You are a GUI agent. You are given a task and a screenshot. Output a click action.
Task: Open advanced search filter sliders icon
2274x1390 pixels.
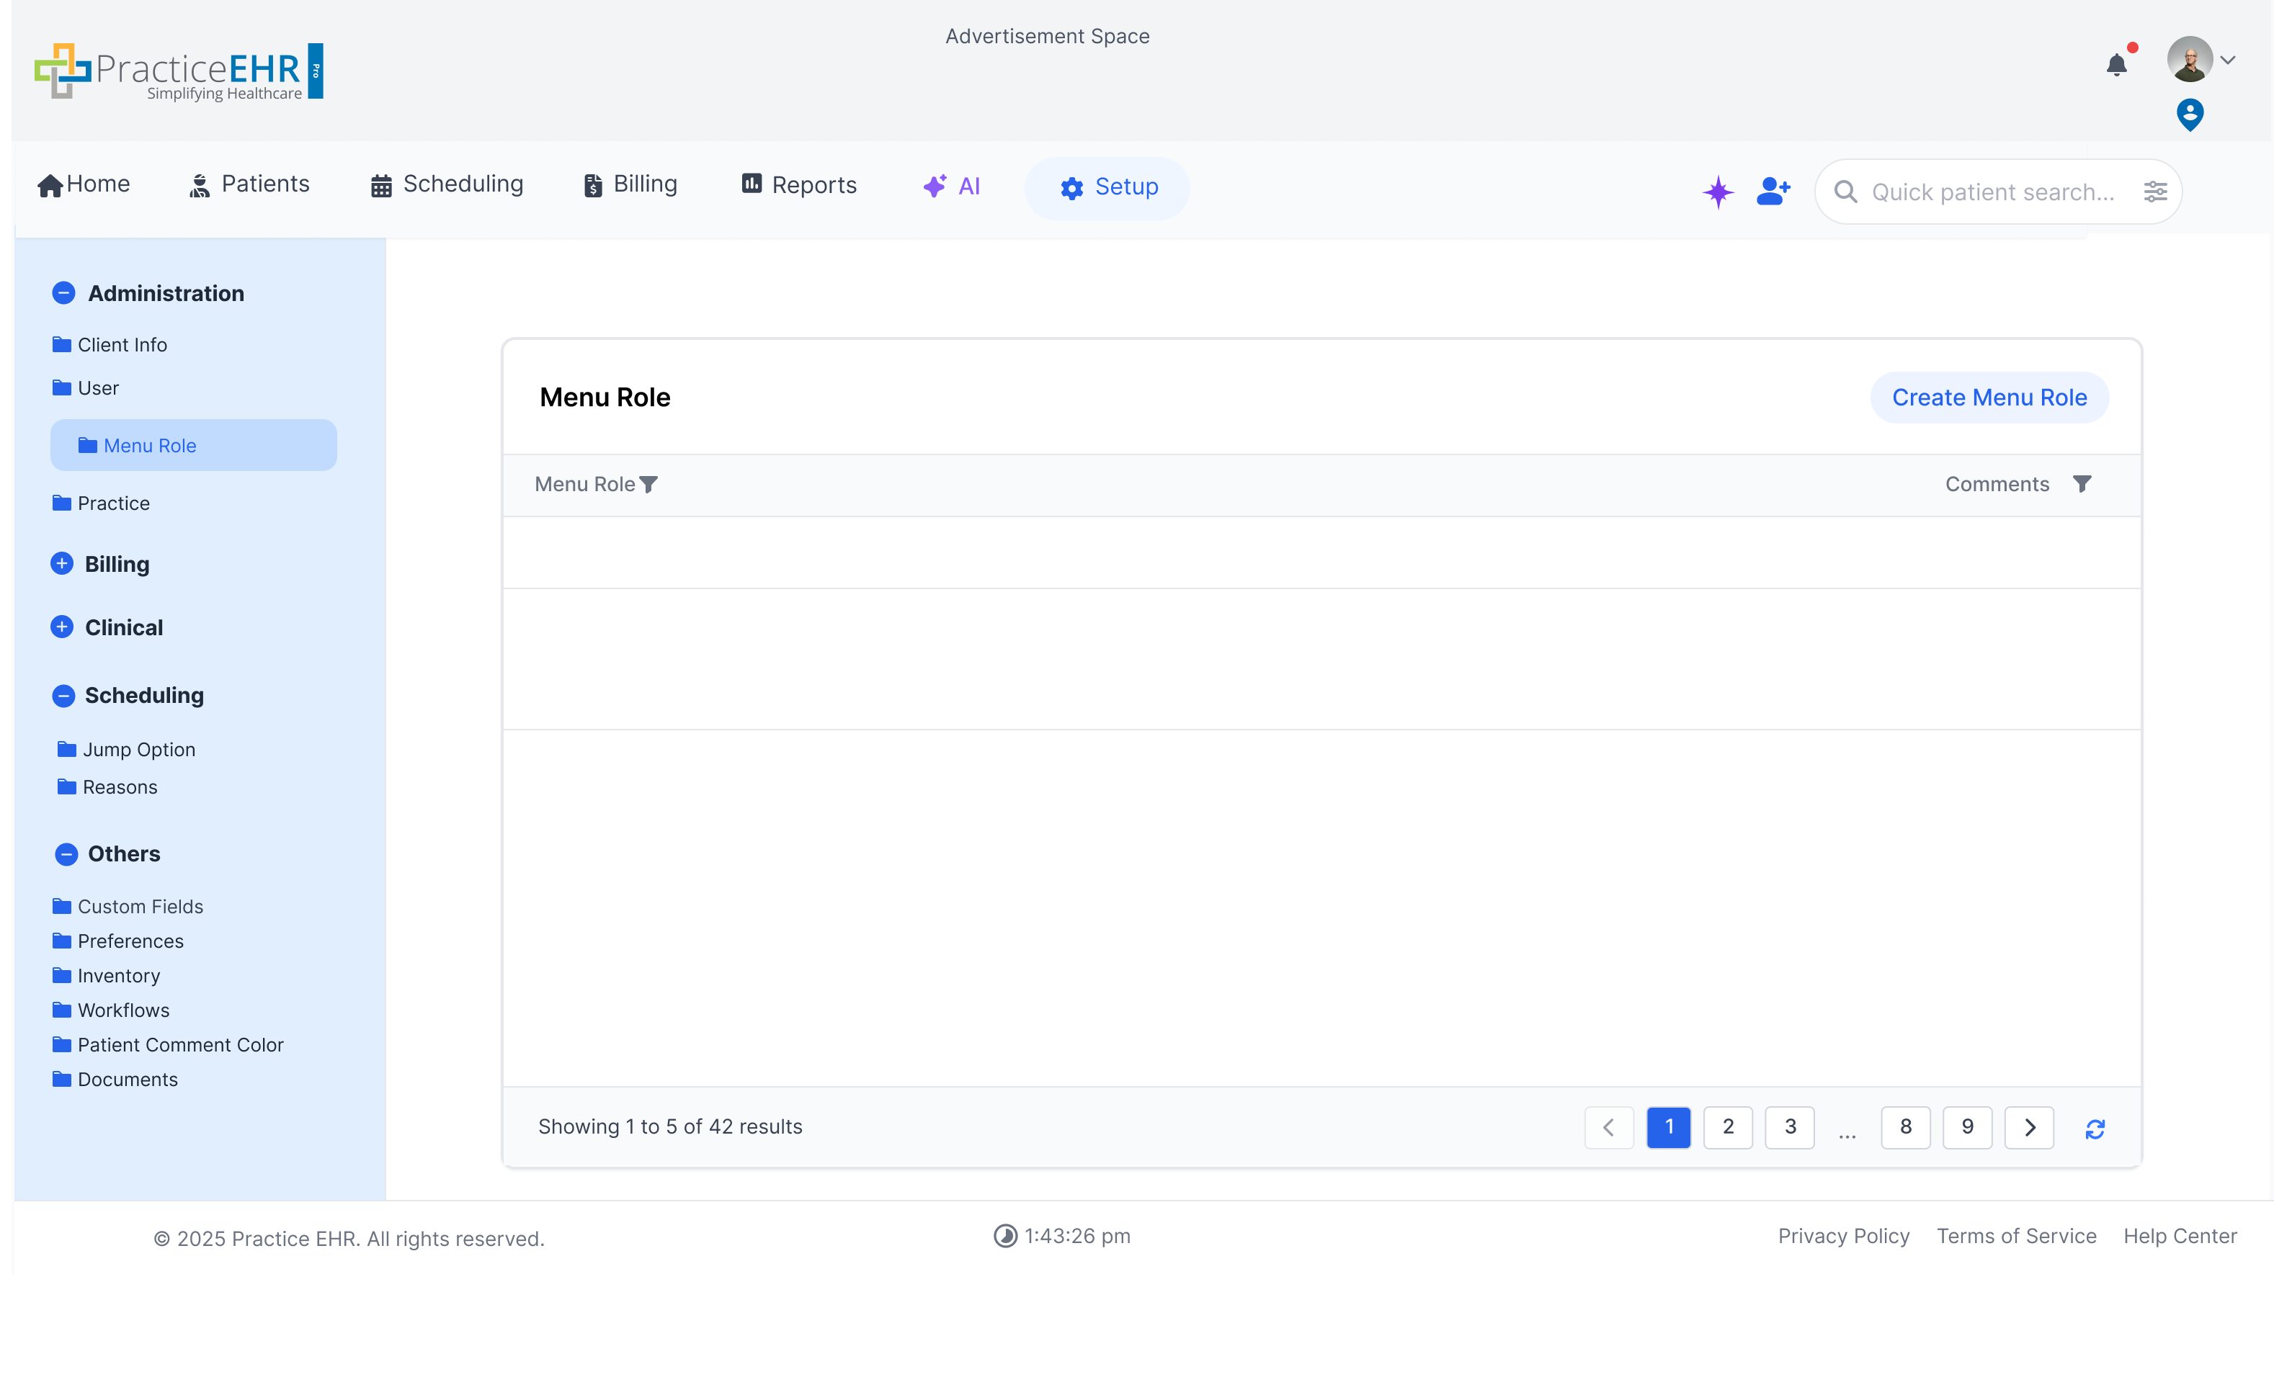[x=2155, y=192]
